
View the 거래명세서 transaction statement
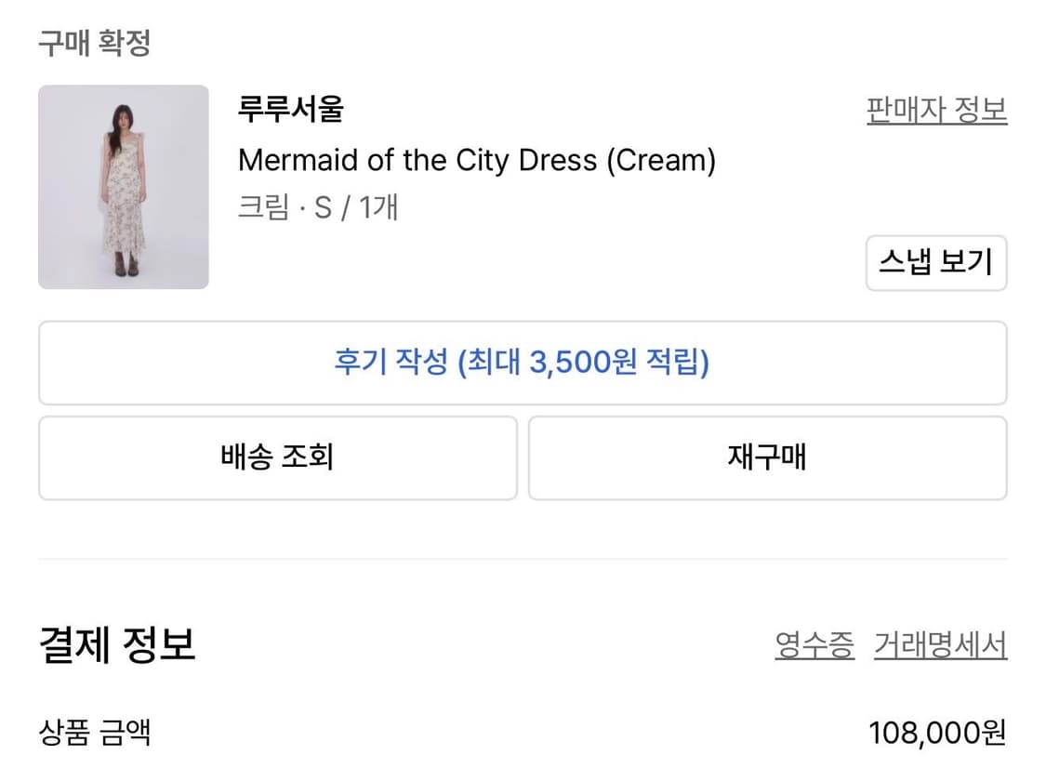pos(940,645)
